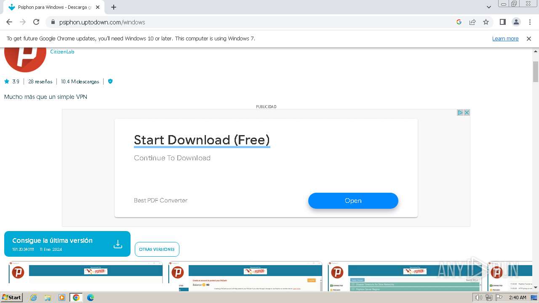Click 10.4 M descargas text

tap(80, 82)
